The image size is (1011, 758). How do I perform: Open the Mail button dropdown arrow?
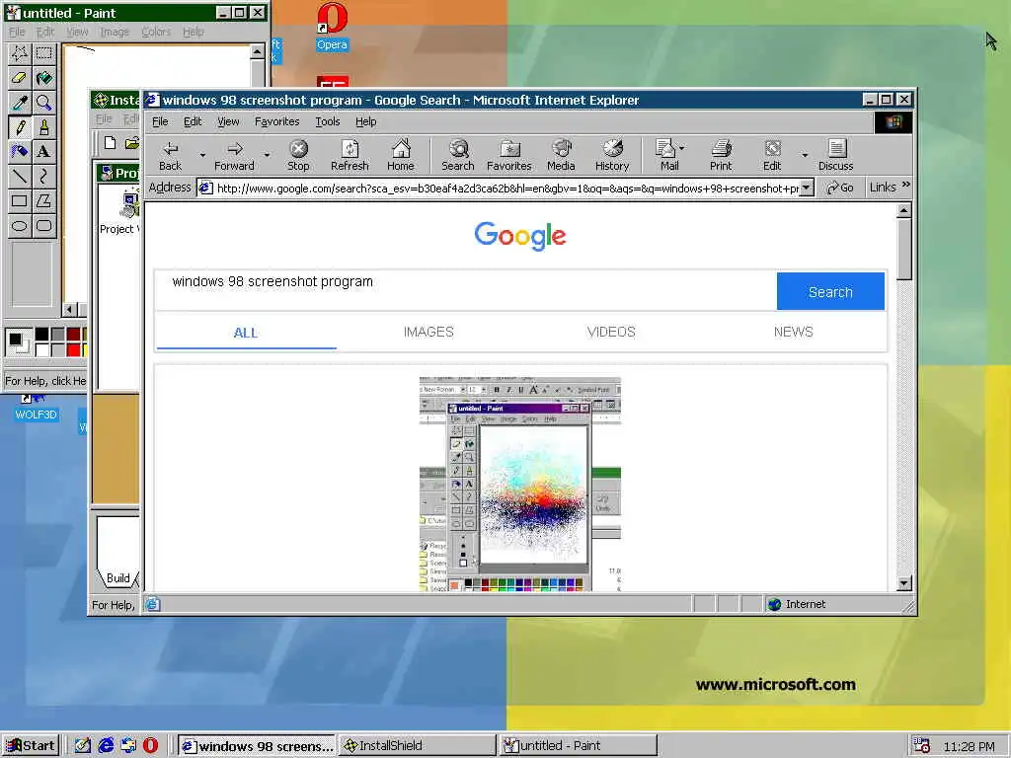pyautogui.click(x=682, y=148)
